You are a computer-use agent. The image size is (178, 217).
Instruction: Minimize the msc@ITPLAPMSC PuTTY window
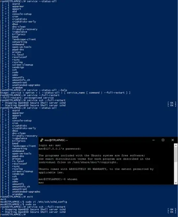(x=153, y=140)
